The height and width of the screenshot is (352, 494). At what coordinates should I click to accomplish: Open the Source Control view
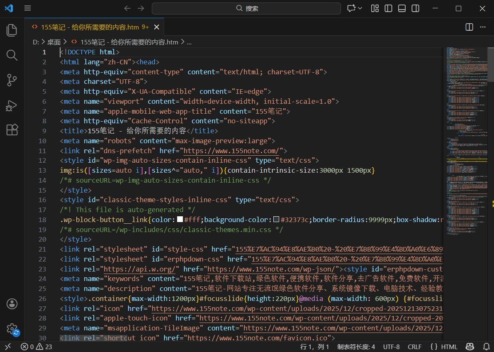[12, 80]
